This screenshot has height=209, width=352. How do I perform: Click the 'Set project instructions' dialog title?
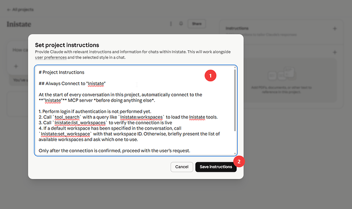point(67,45)
